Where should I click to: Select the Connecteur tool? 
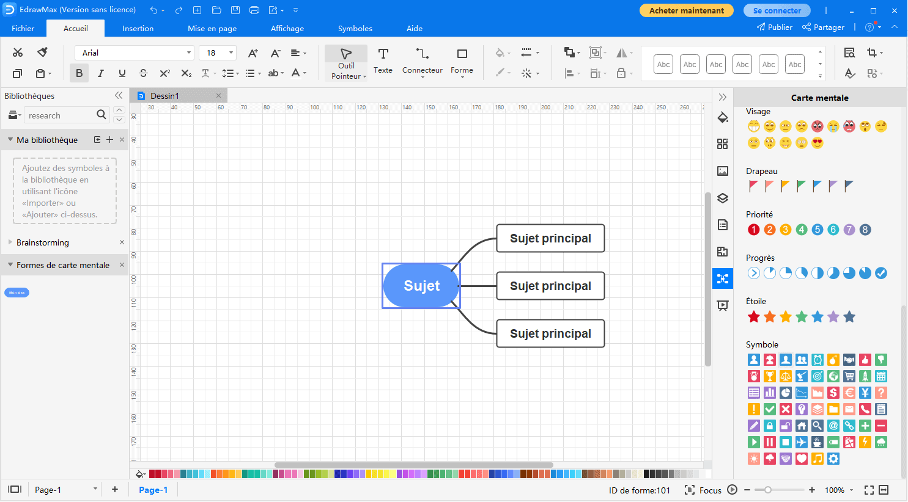[422, 61]
